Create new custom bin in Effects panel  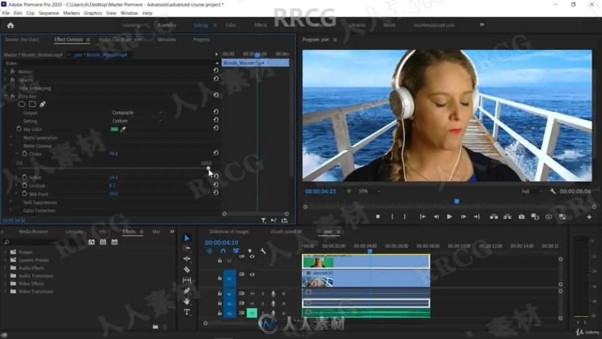pyautogui.click(x=156, y=326)
